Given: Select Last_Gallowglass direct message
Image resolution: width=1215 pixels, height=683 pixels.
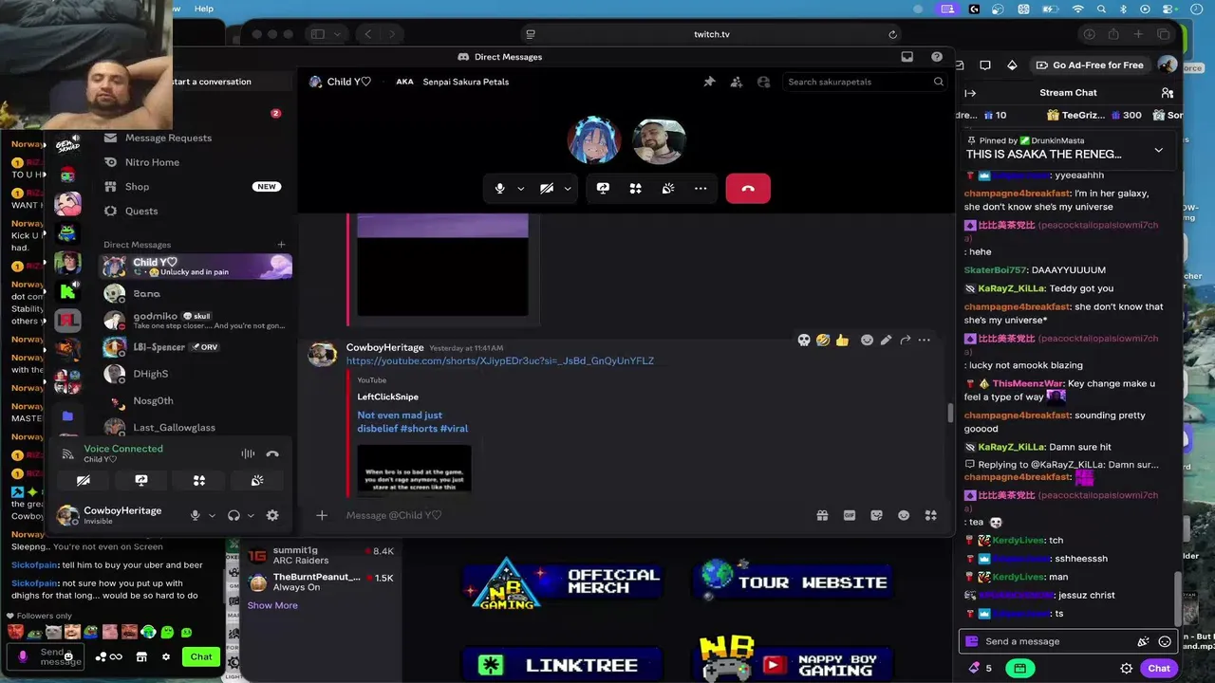Looking at the screenshot, I should point(195,427).
